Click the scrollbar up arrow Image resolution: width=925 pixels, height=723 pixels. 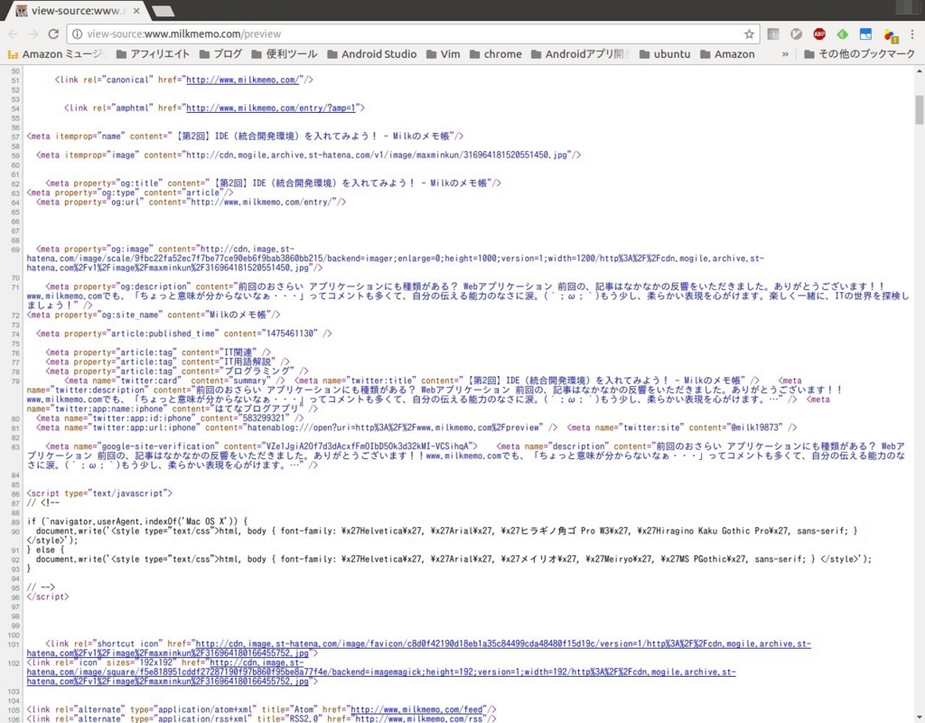click(x=919, y=70)
